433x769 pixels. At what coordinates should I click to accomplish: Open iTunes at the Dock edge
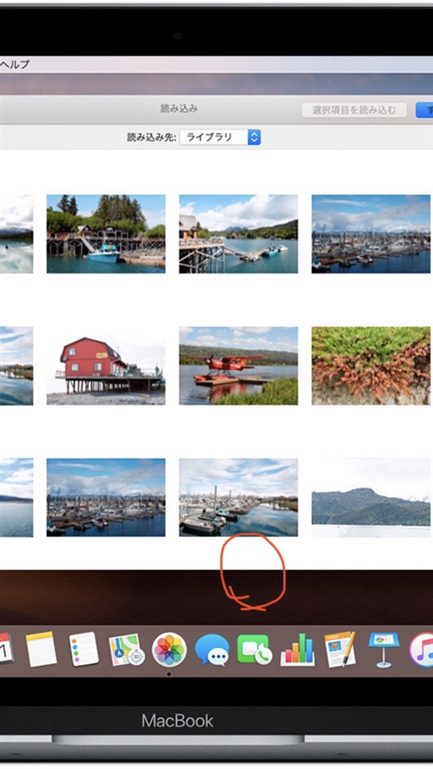click(x=421, y=650)
